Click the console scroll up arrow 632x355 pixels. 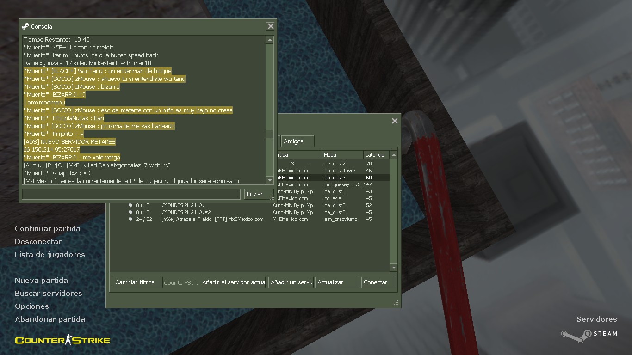270,40
